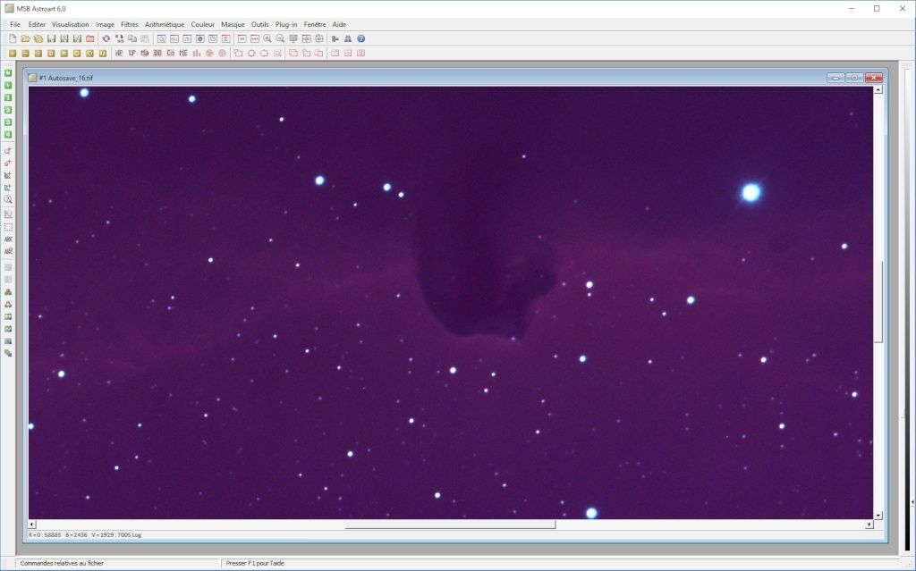Viewport: 916px width, 571px height.
Task: Click the large bright star in image
Action: 751,192
